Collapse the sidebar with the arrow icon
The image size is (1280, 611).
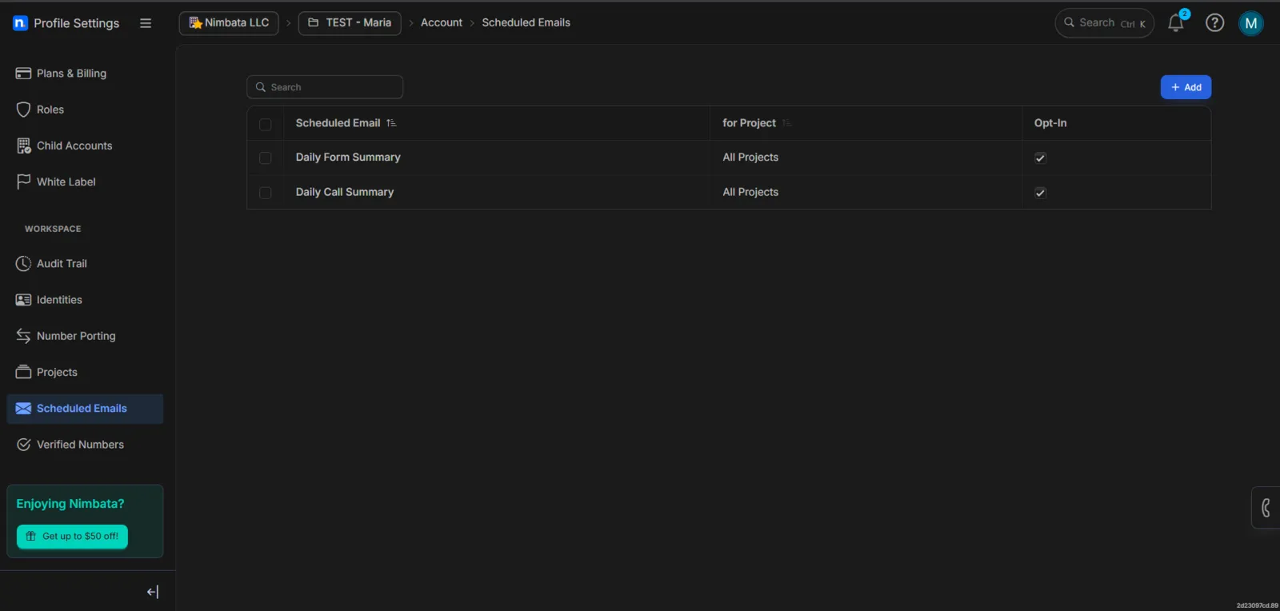click(x=153, y=592)
